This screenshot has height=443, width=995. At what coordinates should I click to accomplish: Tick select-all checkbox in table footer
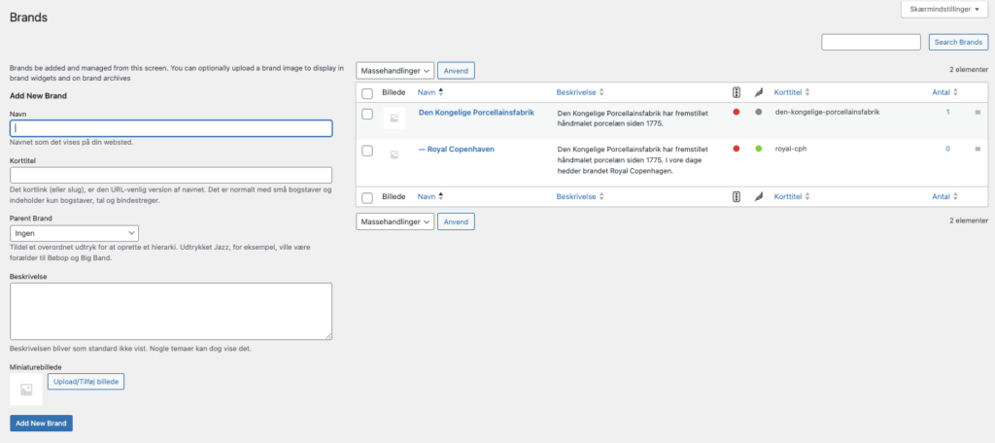coord(366,198)
